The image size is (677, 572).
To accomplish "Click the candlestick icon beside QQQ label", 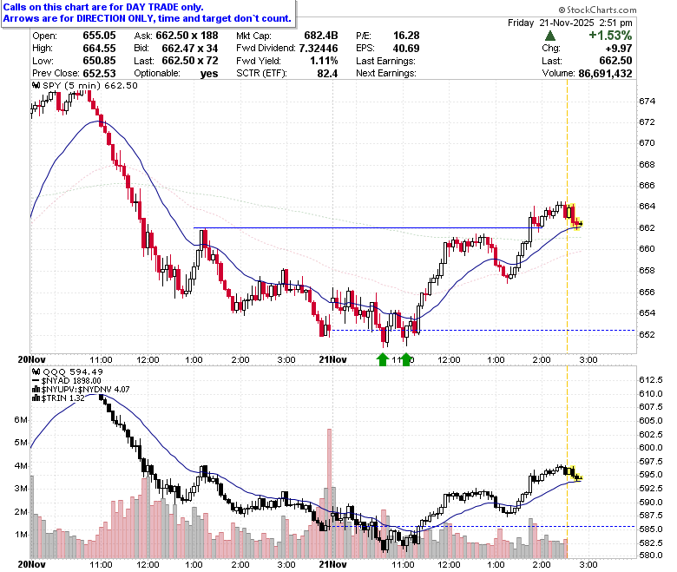I will [36, 371].
